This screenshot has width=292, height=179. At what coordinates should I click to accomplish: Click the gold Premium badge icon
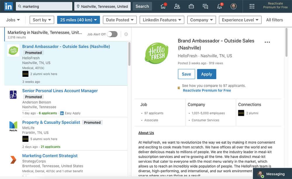tap(179, 88)
